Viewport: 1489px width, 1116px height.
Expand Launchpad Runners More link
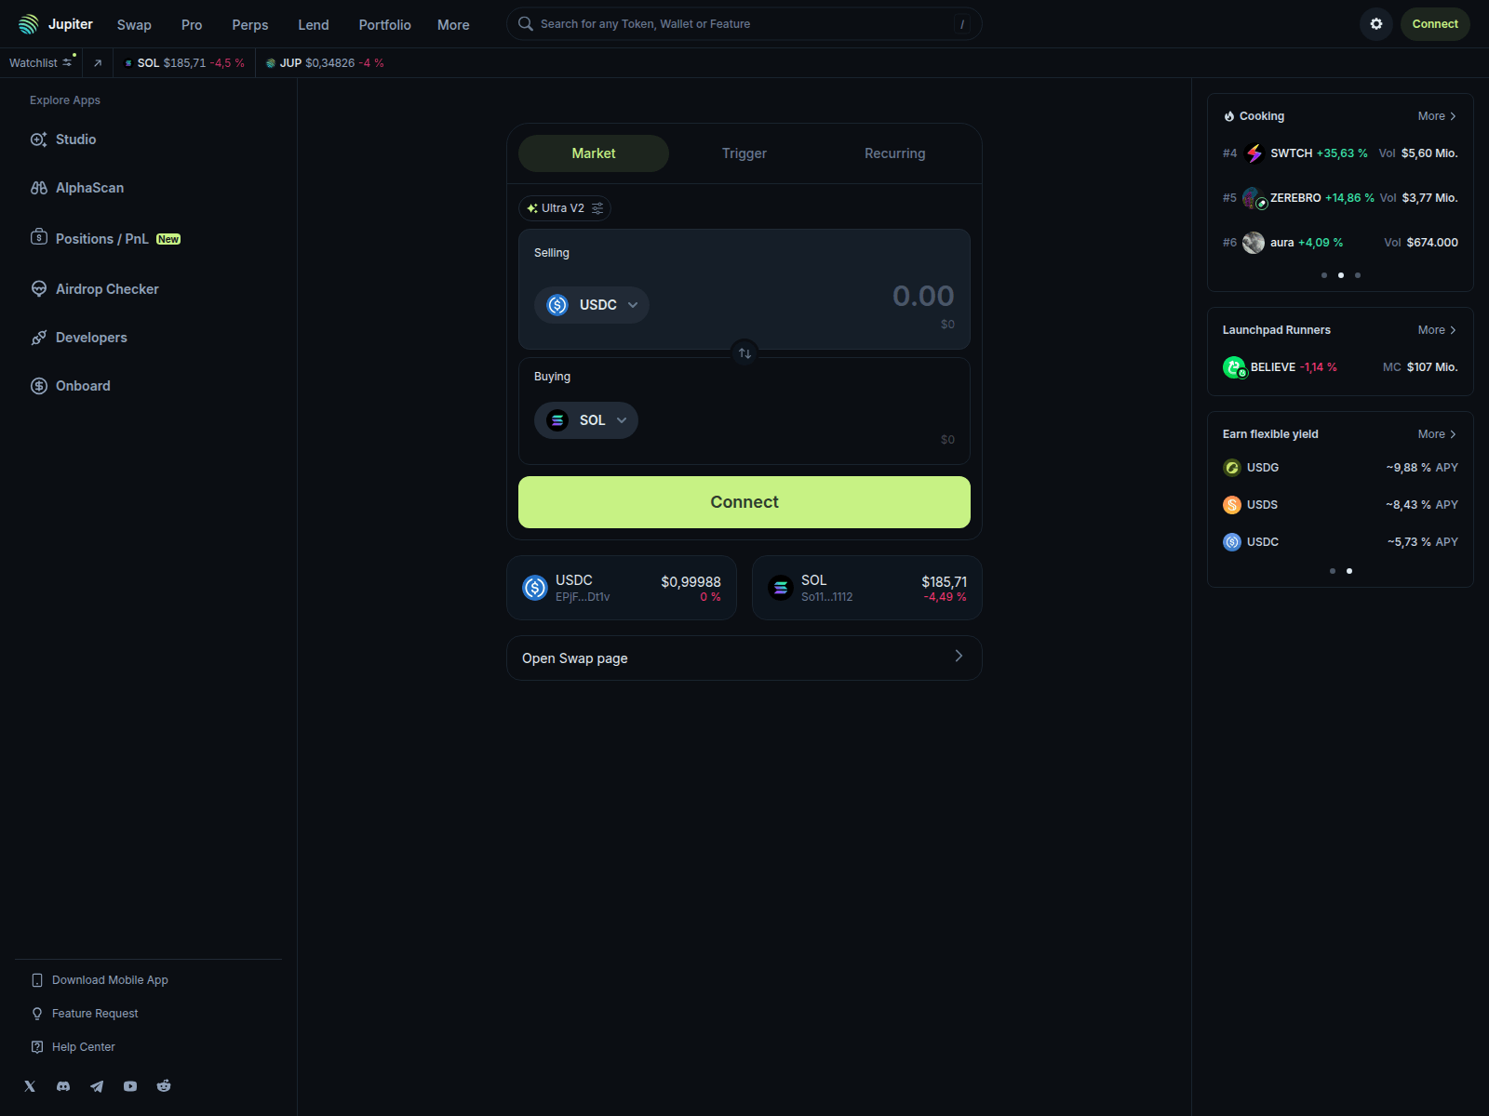(x=1437, y=330)
